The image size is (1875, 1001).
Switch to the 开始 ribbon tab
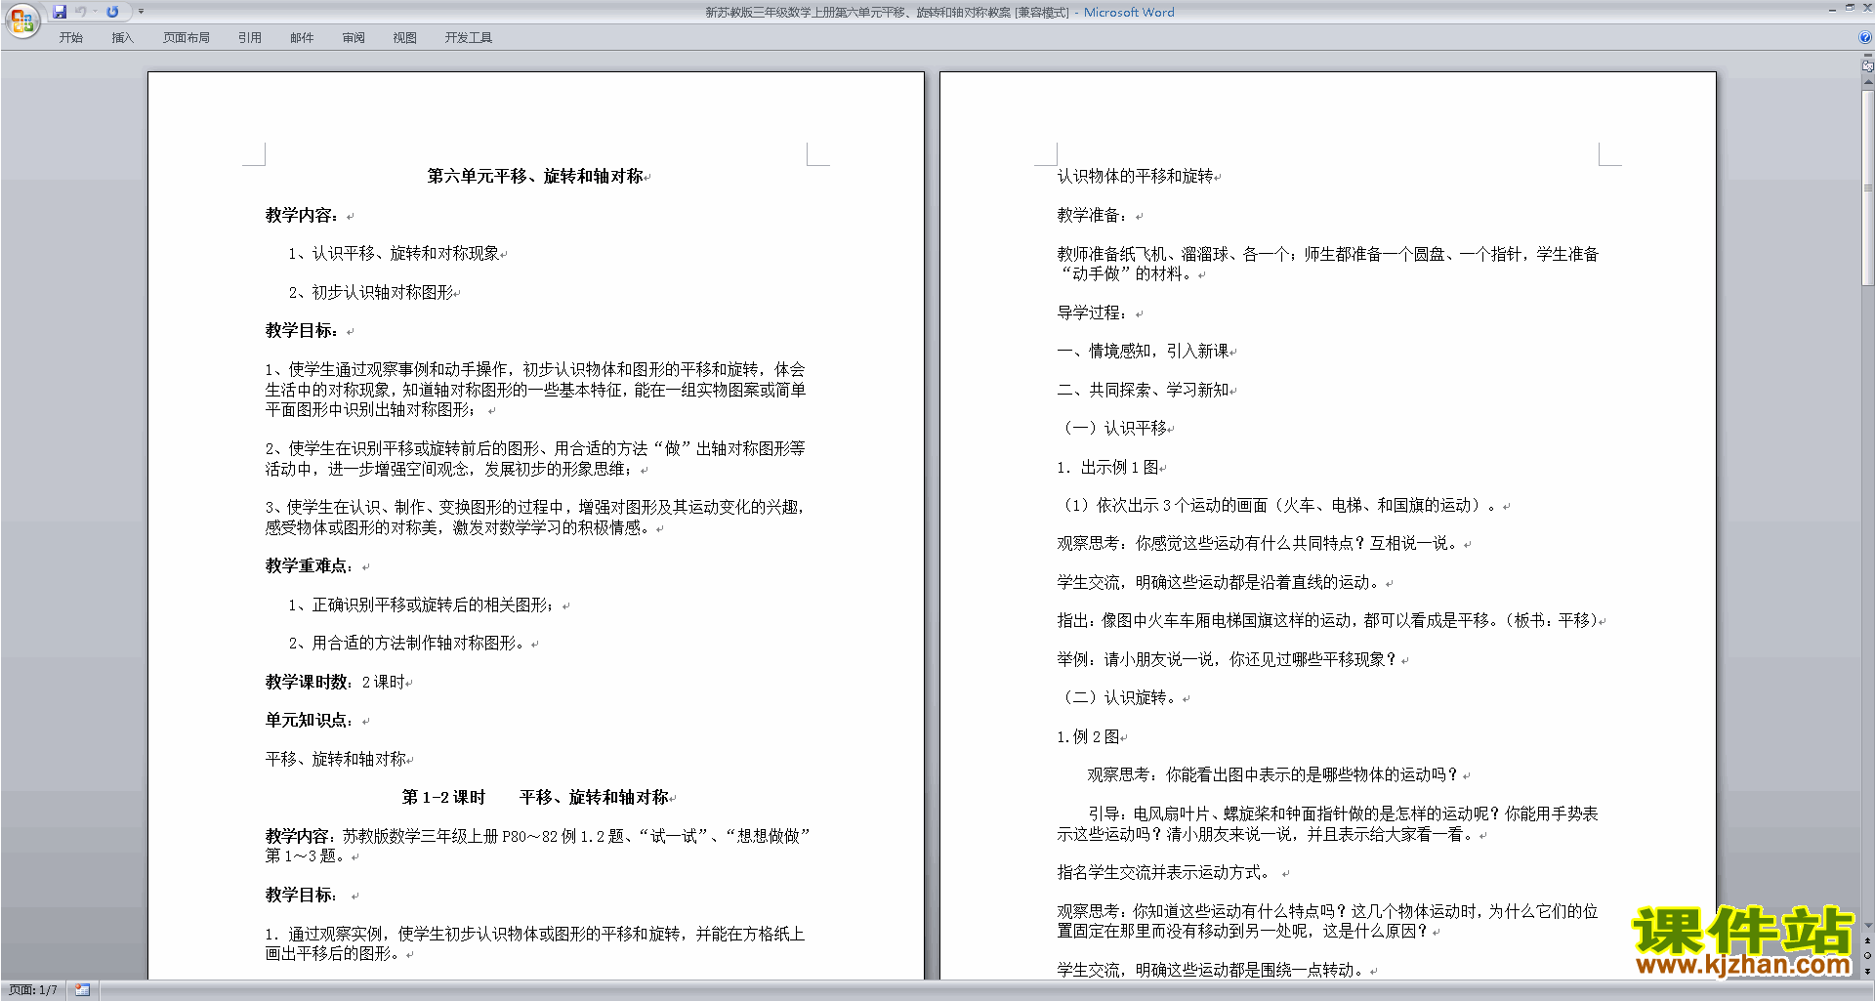[71, 38]
